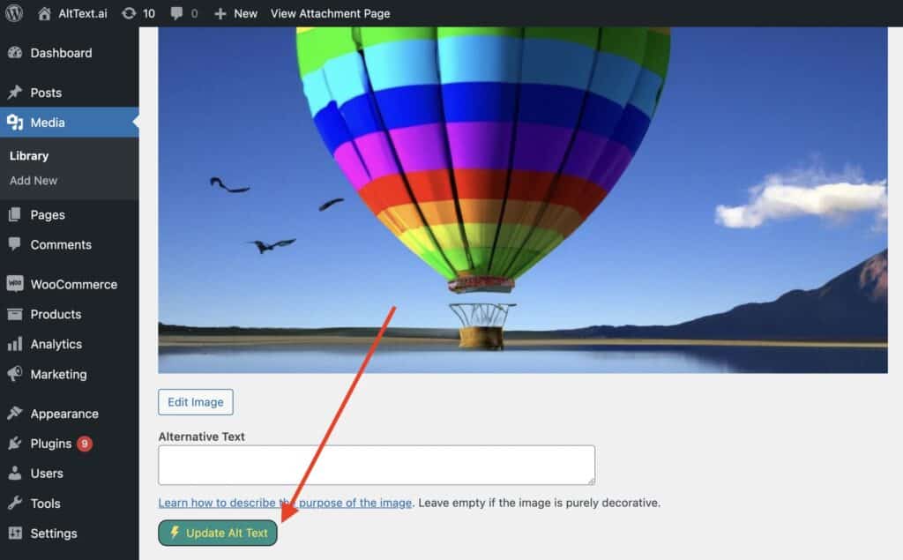903x560 pixels.
Task: Go to Dashboard in the sidebar
Action: click(61, 53)
